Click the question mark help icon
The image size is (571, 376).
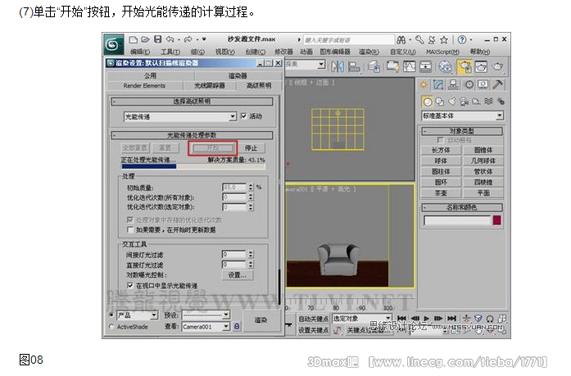point(462,39)
